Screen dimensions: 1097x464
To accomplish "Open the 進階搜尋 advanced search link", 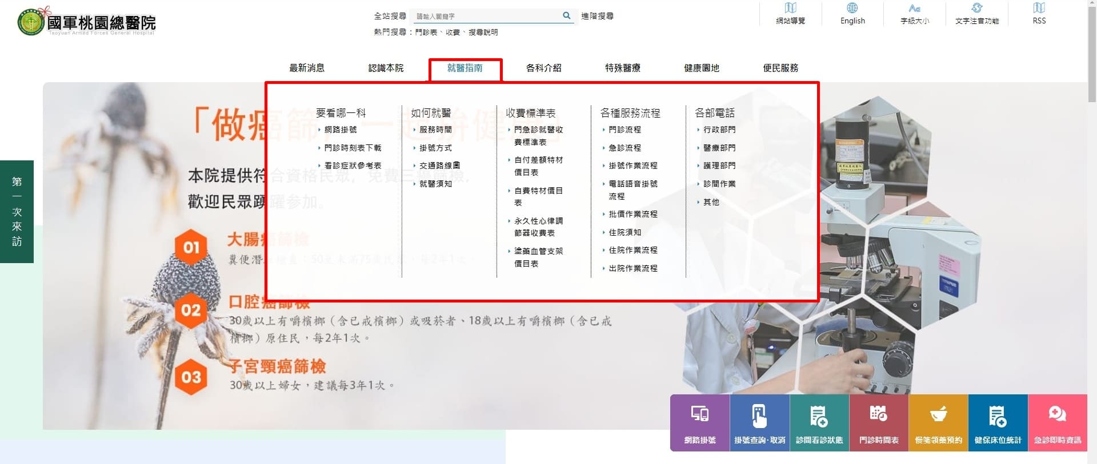I will point(597,16).
